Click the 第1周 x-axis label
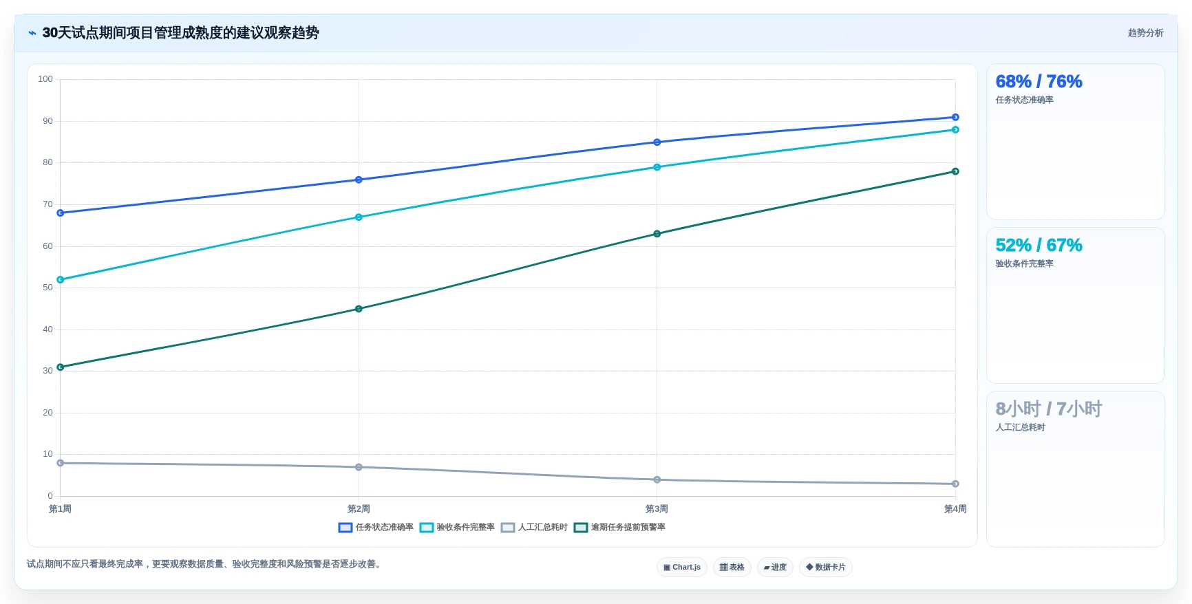Screen dimensions: 1192x604 coord(60,509)
